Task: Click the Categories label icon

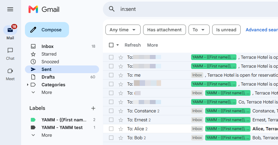Action: click(x=33, y=85)
